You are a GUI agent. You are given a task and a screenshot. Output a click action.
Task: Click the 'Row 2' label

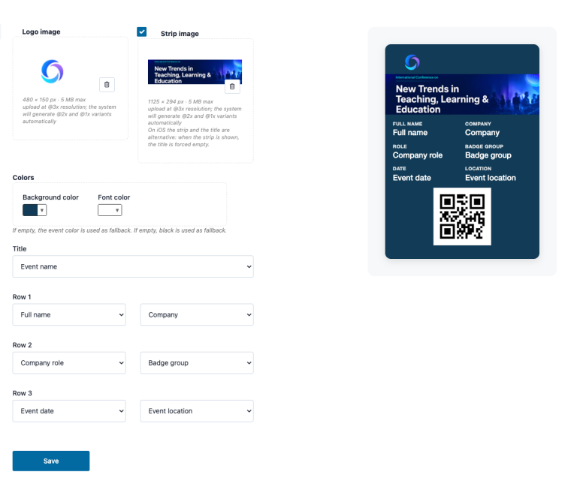tap(22, 345)
